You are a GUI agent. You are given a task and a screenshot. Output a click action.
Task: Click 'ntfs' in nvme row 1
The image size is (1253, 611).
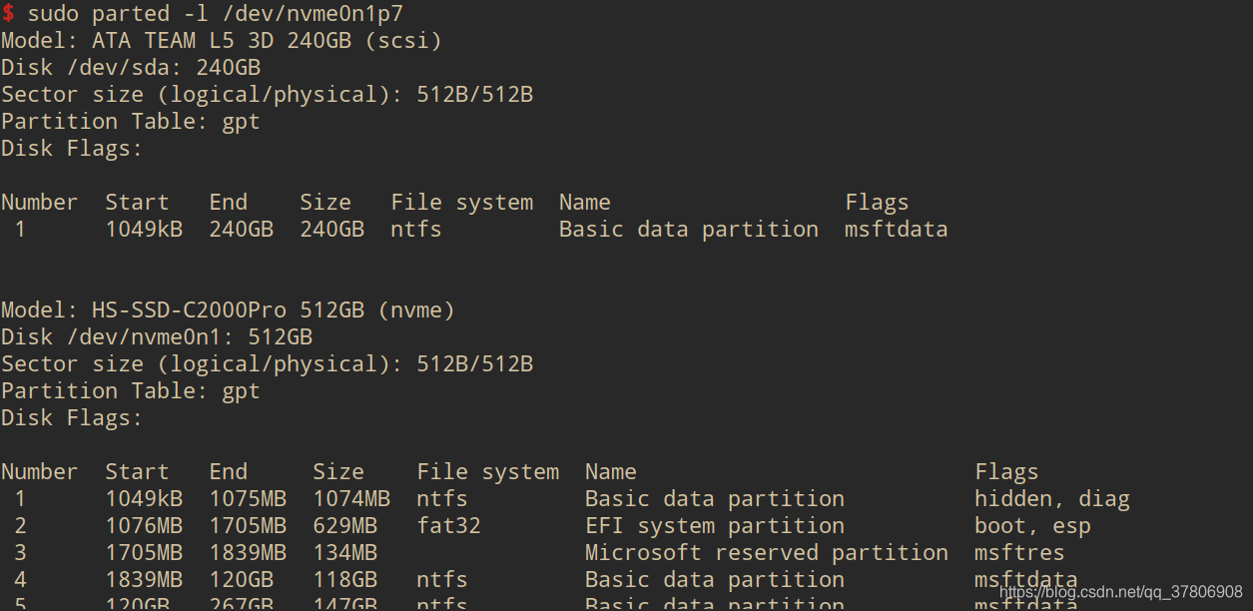(442, 499)
